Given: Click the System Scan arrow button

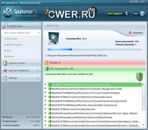Looking at the screenshot, I should (38, 26).
